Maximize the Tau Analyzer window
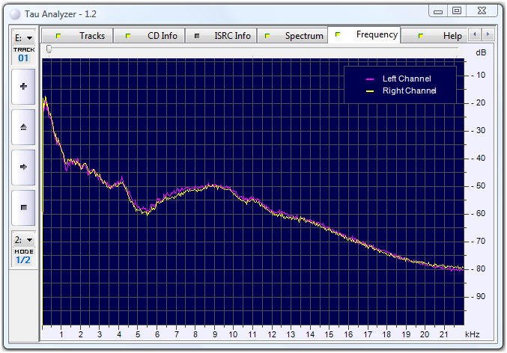This screenshot has width=507, height=353. pyautogui.click(x=456, y=10)
